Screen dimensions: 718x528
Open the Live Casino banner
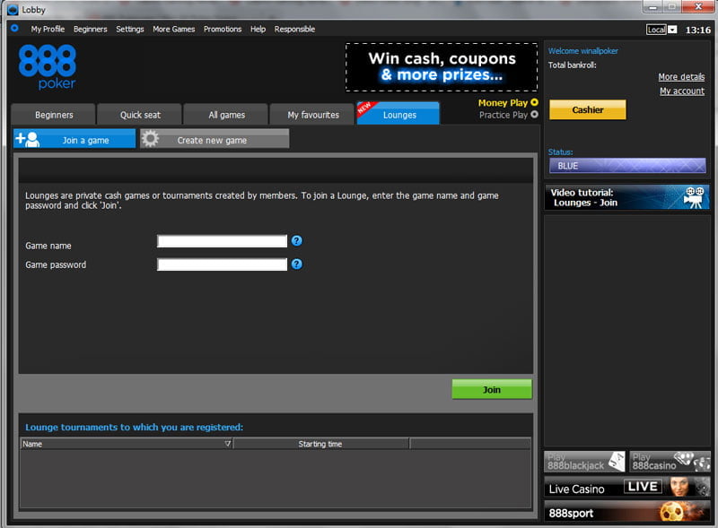tap(626, 487)
